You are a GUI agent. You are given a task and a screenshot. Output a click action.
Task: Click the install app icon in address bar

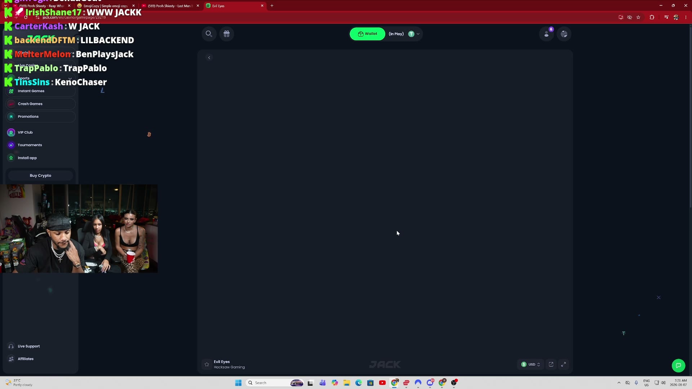pos(621,17)
